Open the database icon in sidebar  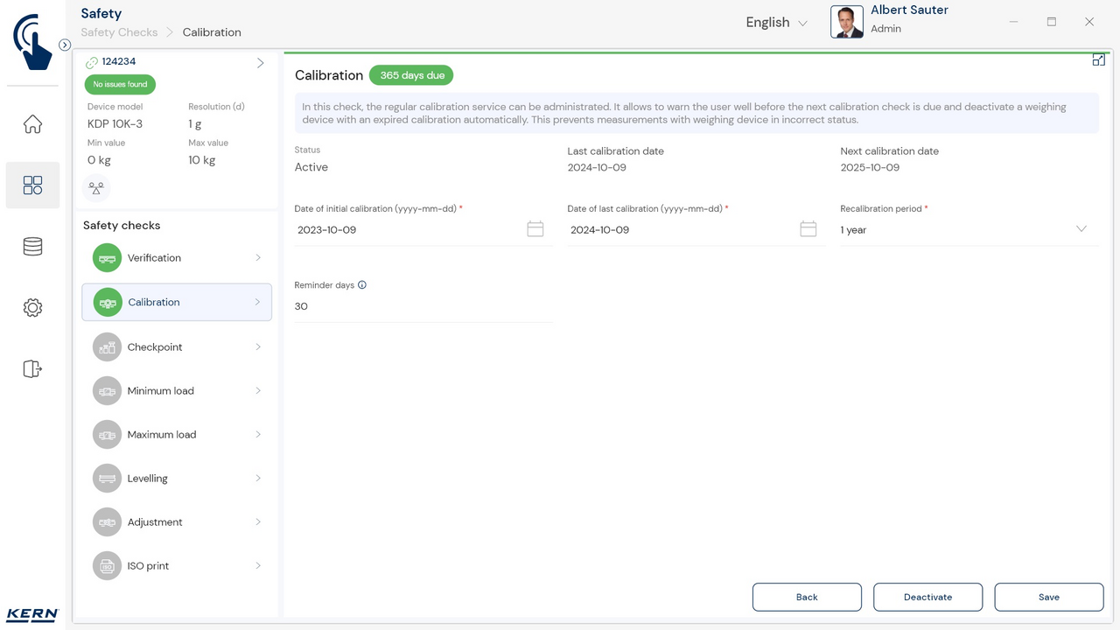pyautogui.click(x=32, y=247)
